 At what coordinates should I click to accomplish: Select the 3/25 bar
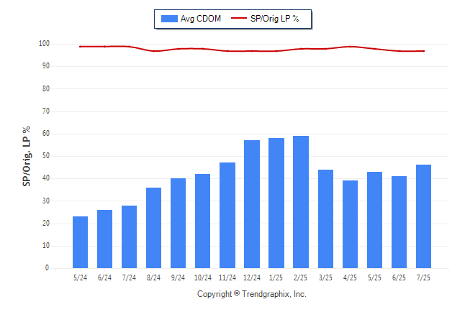325,219
